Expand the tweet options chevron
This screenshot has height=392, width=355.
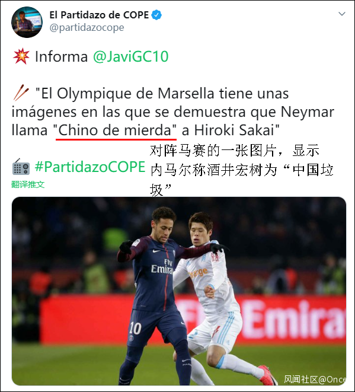[342, 14]
